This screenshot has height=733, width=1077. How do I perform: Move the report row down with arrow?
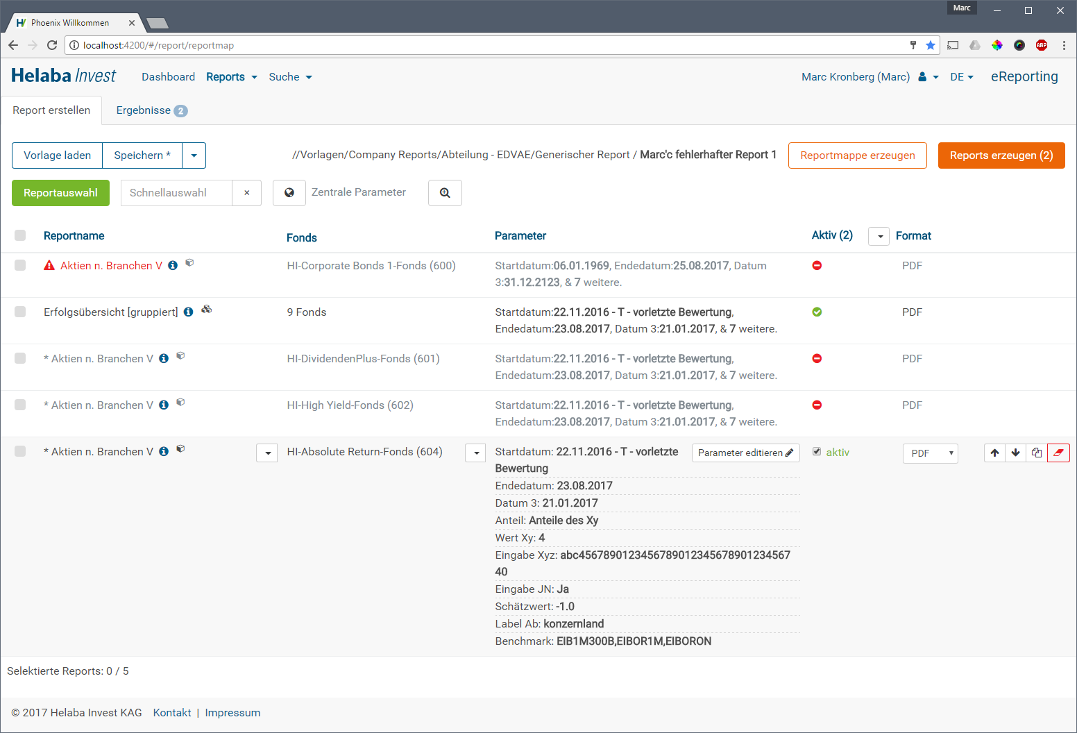pyautogui.click(x=1015, y=453)
